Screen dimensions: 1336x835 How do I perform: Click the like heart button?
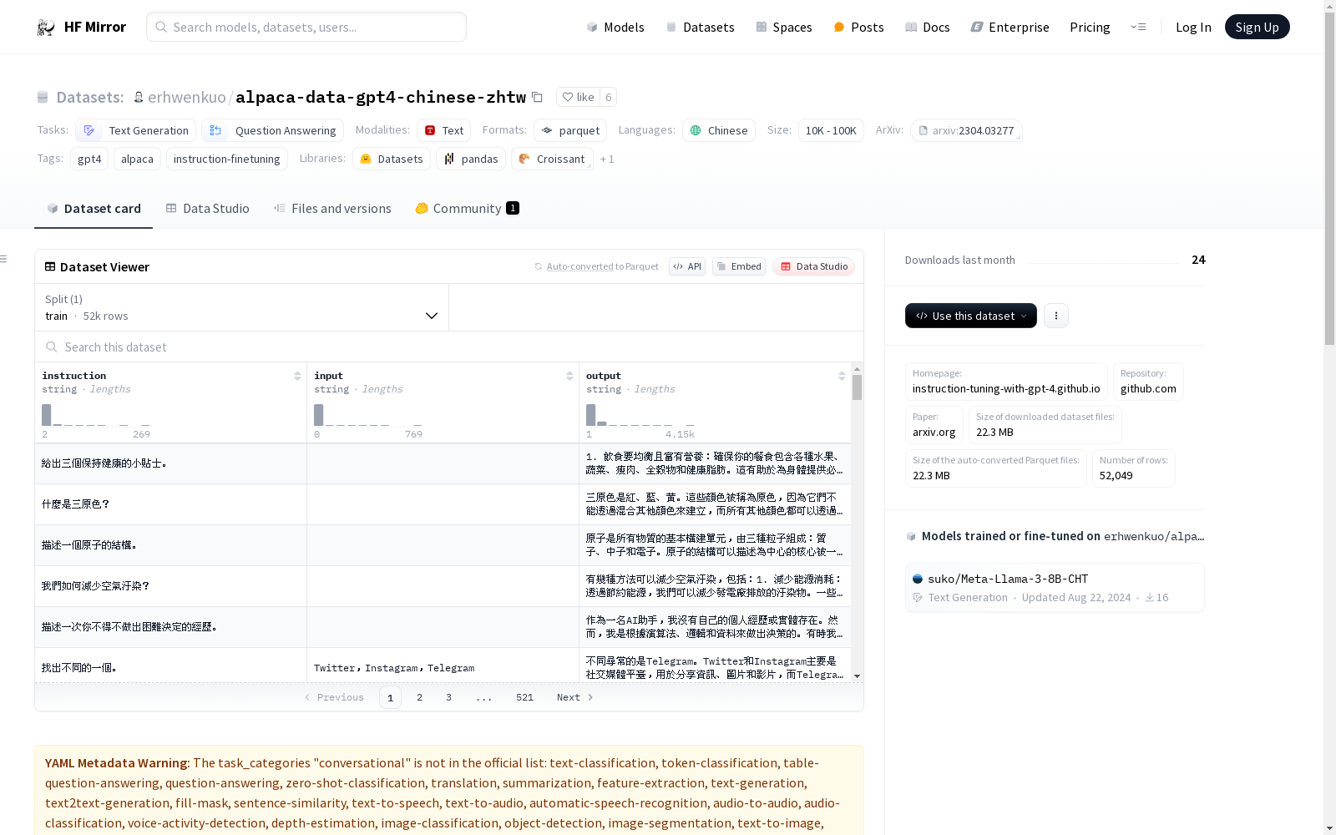tap(578, 97)
